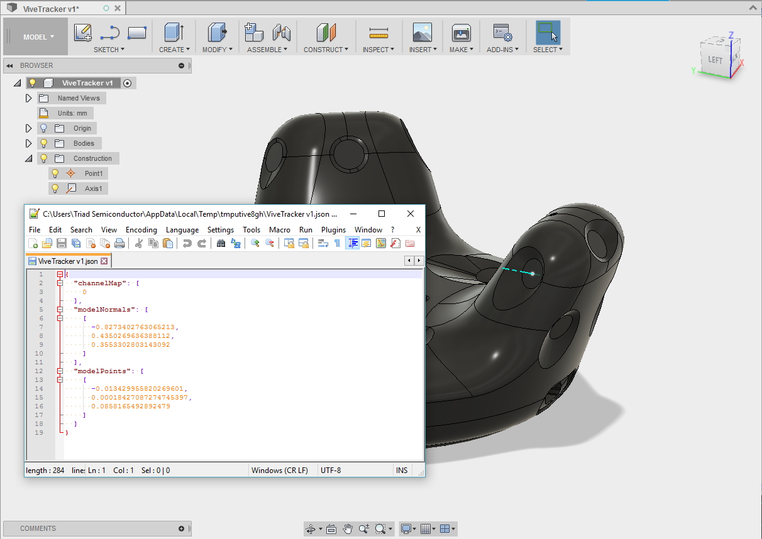This screenshot has width=762, height=539.
Task: Expand the Bodies tree node
Action: coord(28,143)
